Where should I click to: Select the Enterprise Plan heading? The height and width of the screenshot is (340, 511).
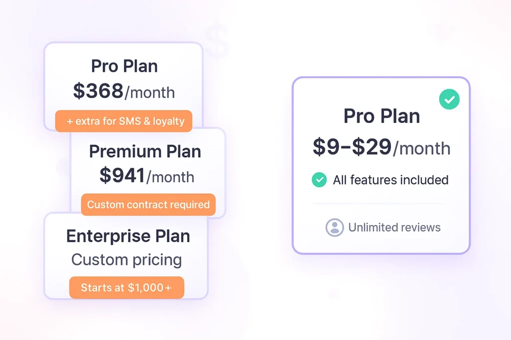coord(128,236)
